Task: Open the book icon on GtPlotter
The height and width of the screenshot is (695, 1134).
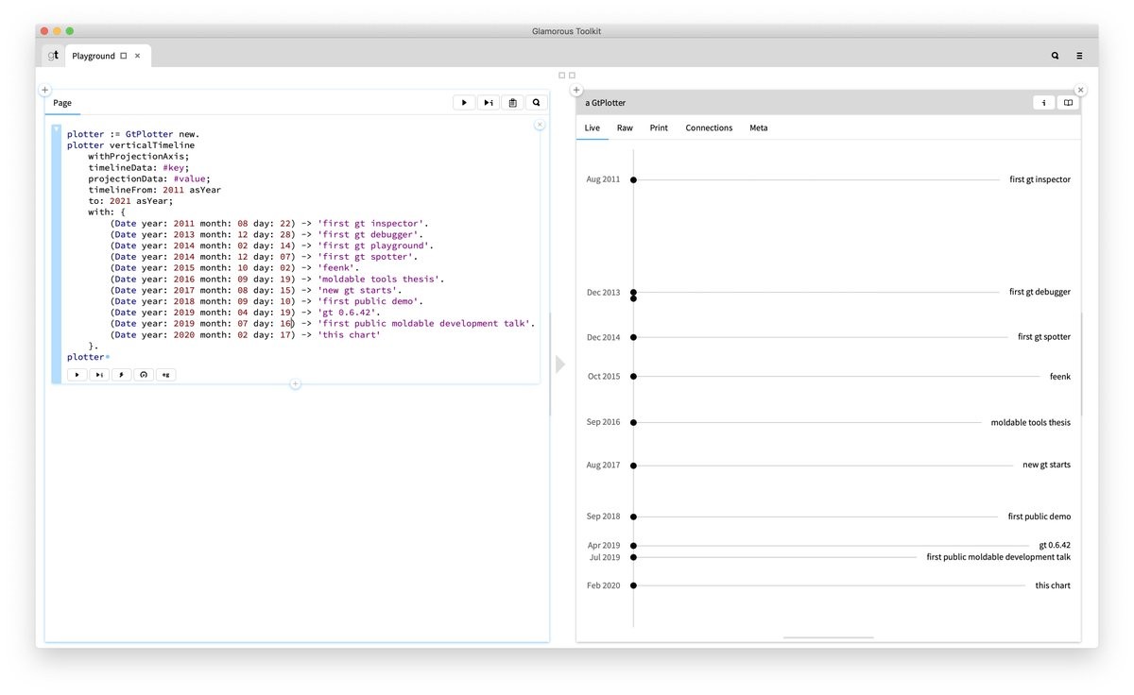Action: click(x=1068, y=103)
